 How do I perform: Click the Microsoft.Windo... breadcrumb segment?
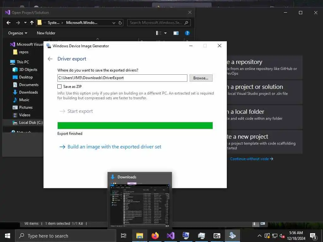pos(82,23)
